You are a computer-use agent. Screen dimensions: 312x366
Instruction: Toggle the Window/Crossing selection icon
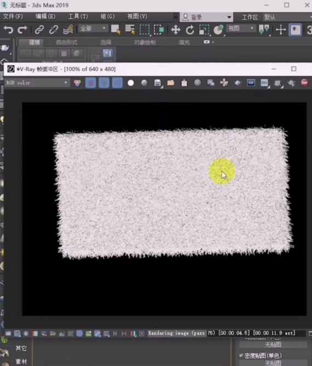(x=158, y=30)
